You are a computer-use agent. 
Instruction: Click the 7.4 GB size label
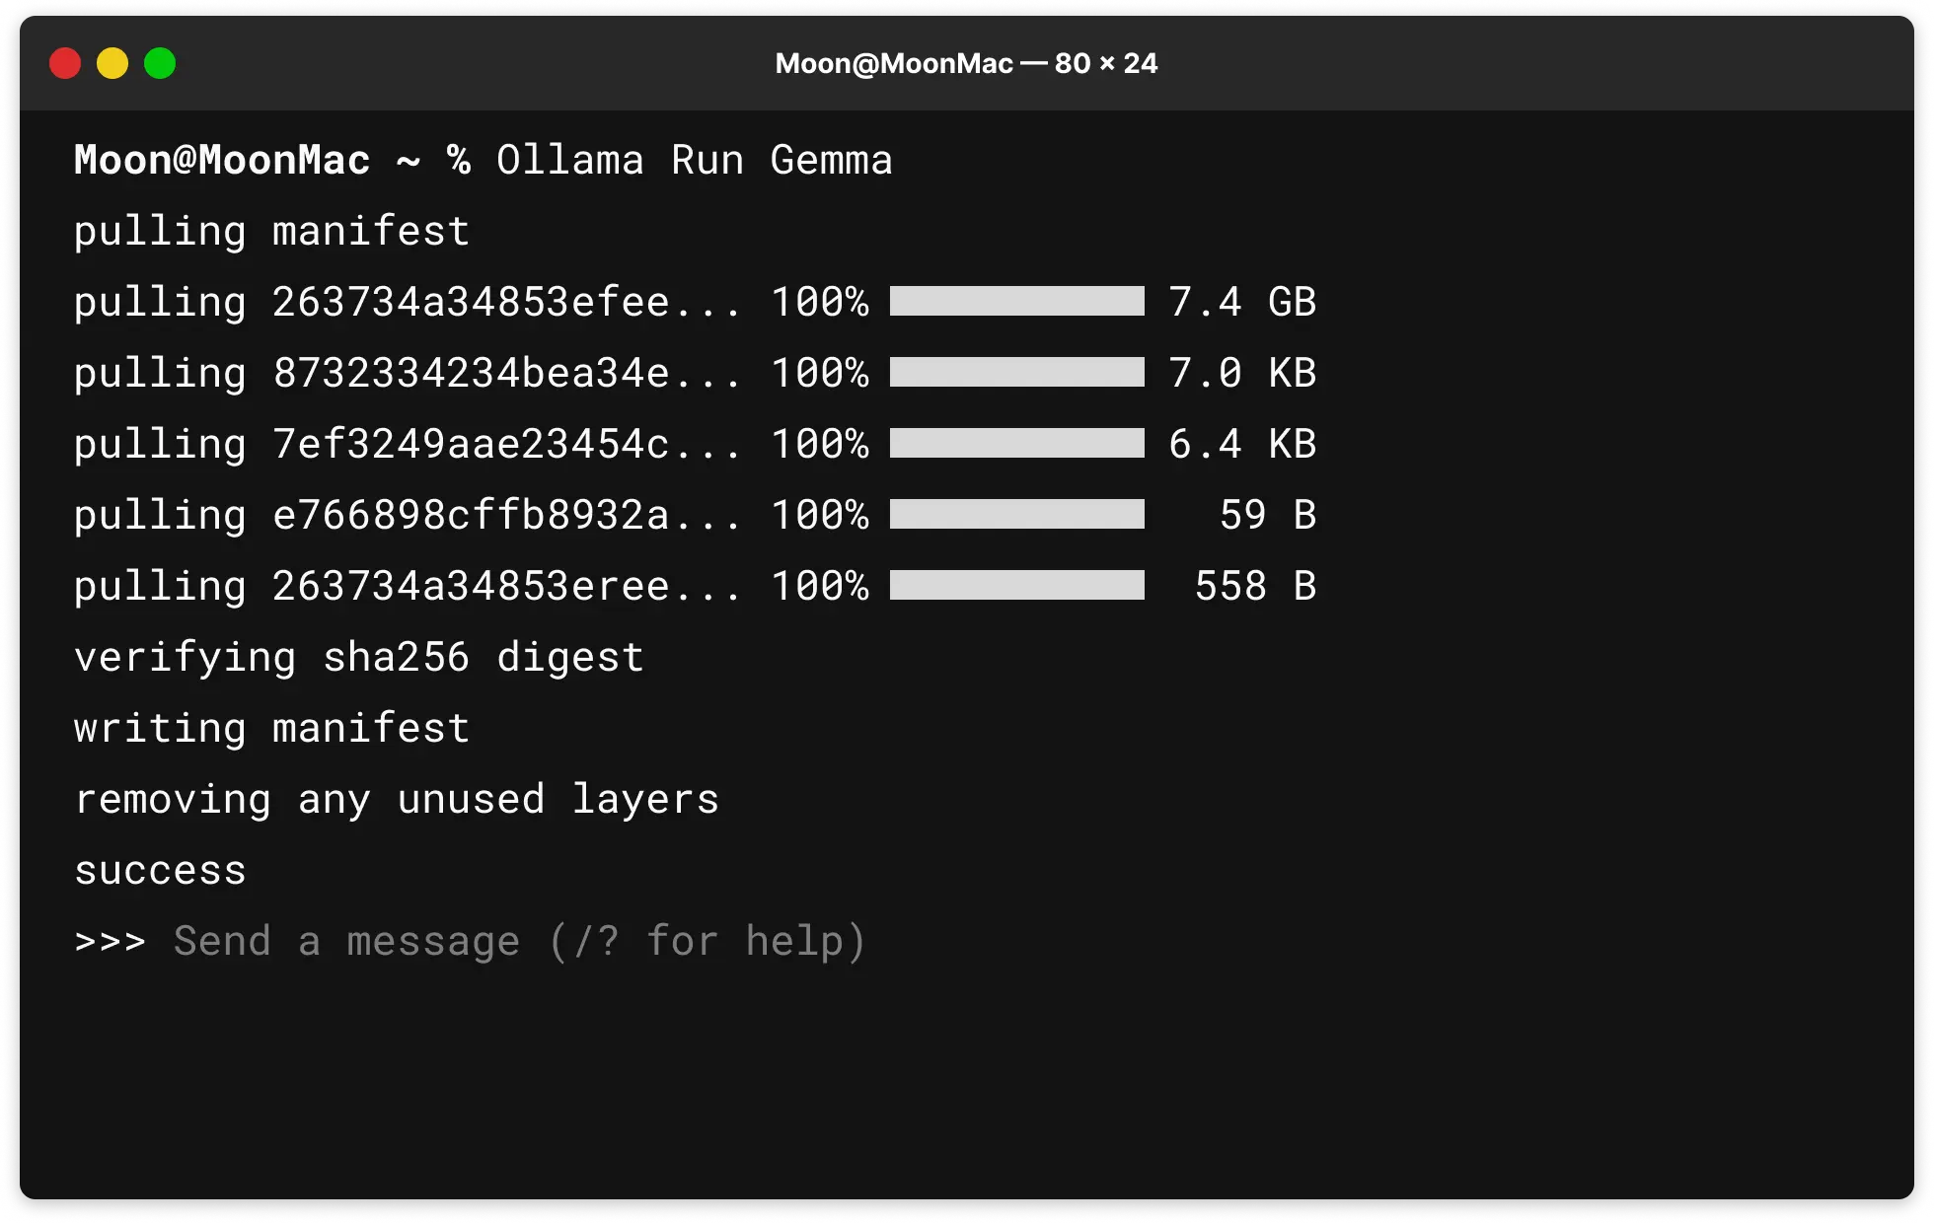tap(1242, 302)
